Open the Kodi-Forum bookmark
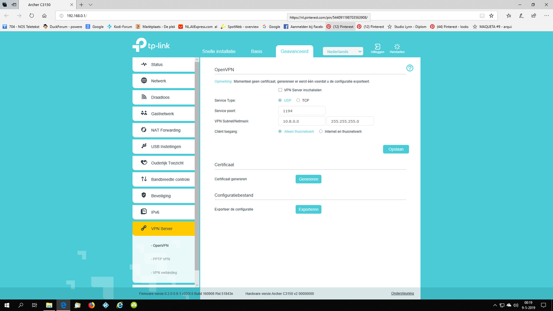This screenshot has height=311, width=553. 120,27
